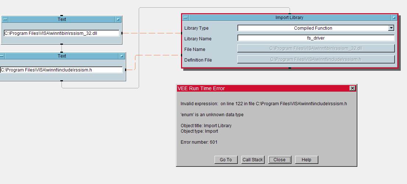Open object menu of rssism_32.dll Text object
The height and width of the screenshot is (184, 407).
pyautogui.click(x=5, y=19)
